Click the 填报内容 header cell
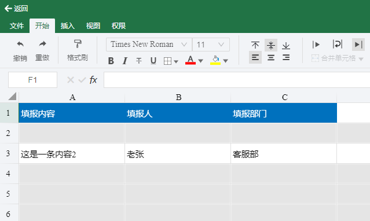 72,113
